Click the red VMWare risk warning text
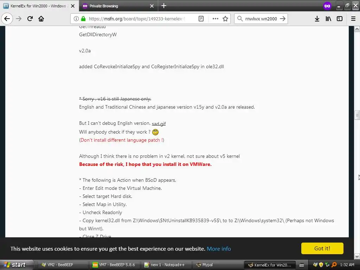Image resolution: width=360 pixels, height=270 pixels. click(x=145, y=165)
